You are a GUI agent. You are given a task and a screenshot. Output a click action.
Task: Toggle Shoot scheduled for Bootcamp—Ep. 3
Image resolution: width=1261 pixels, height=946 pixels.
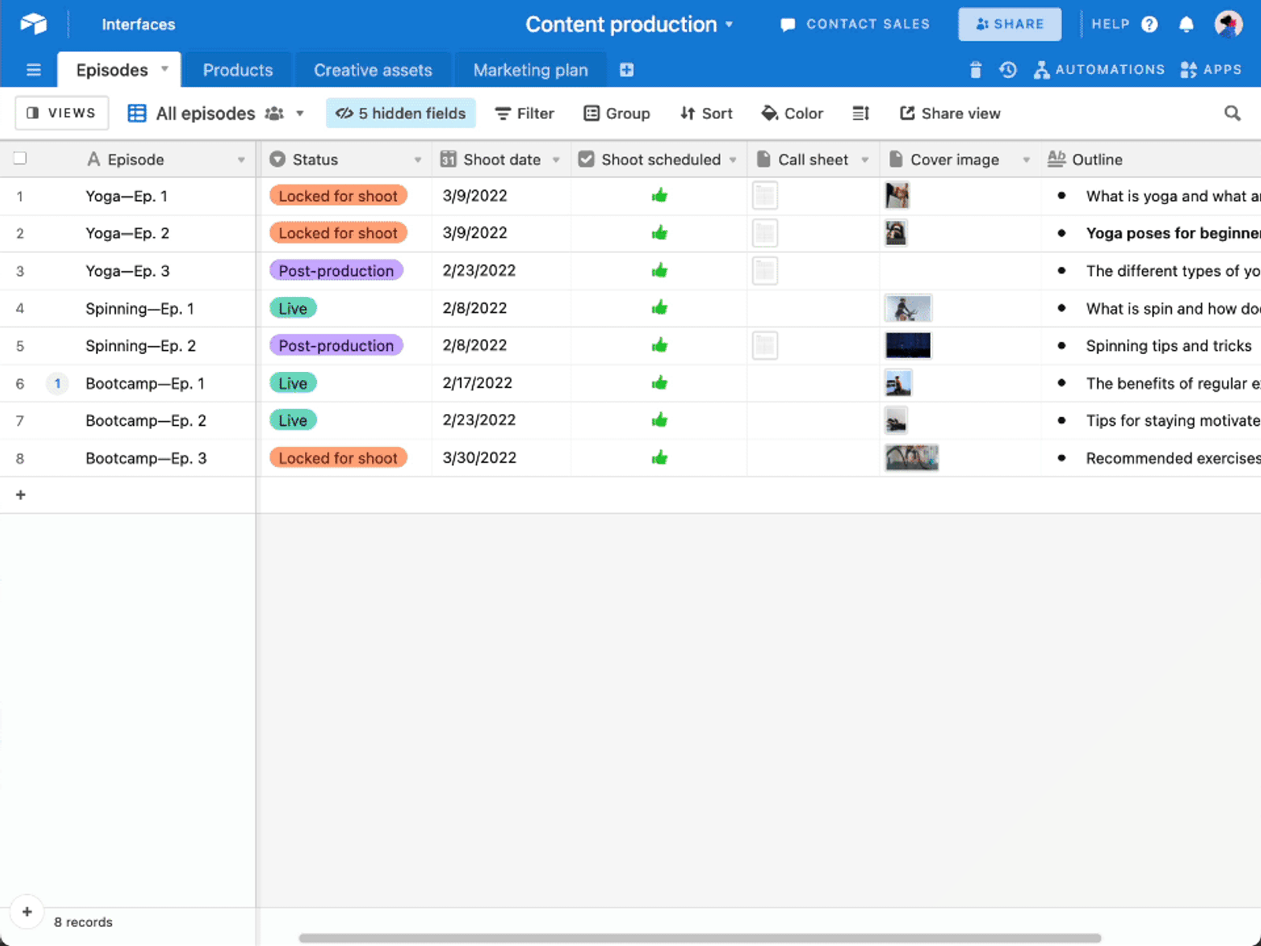(660, 458)
